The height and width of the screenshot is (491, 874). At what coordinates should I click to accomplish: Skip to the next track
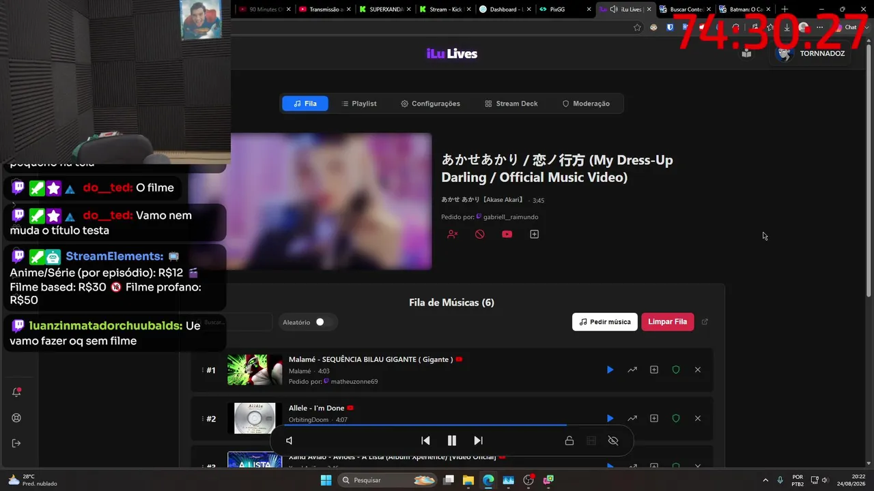[478, 441]
